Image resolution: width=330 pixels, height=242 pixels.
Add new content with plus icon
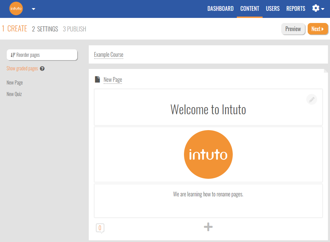(x=208, y=227)
